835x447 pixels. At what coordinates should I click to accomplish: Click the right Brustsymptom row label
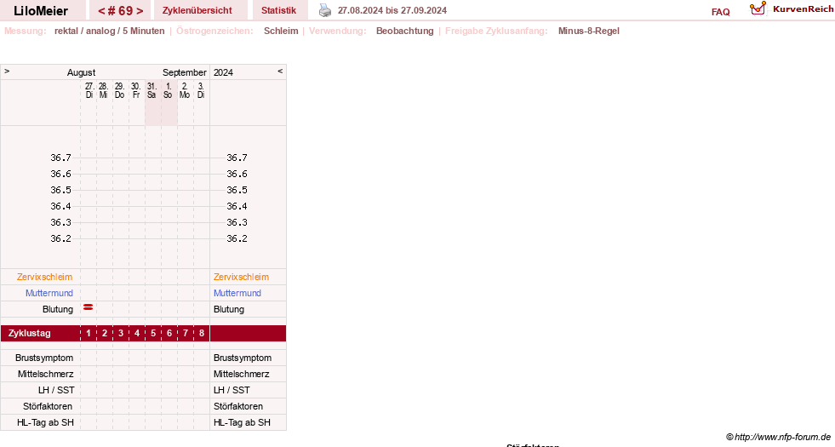pos(243,358)
